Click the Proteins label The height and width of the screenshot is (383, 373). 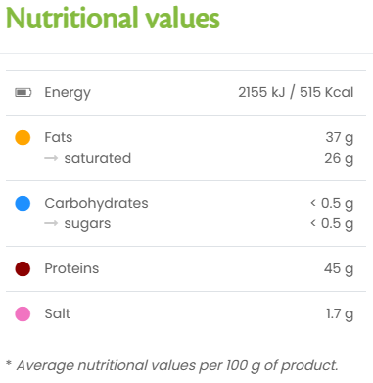point(71,268)
